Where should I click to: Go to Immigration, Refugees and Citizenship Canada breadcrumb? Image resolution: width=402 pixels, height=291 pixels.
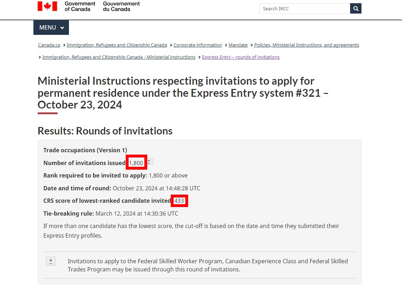(117, 45)
